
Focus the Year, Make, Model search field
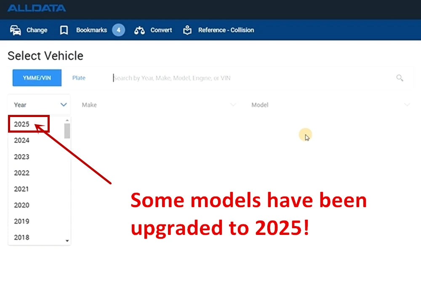click(253, 78)
